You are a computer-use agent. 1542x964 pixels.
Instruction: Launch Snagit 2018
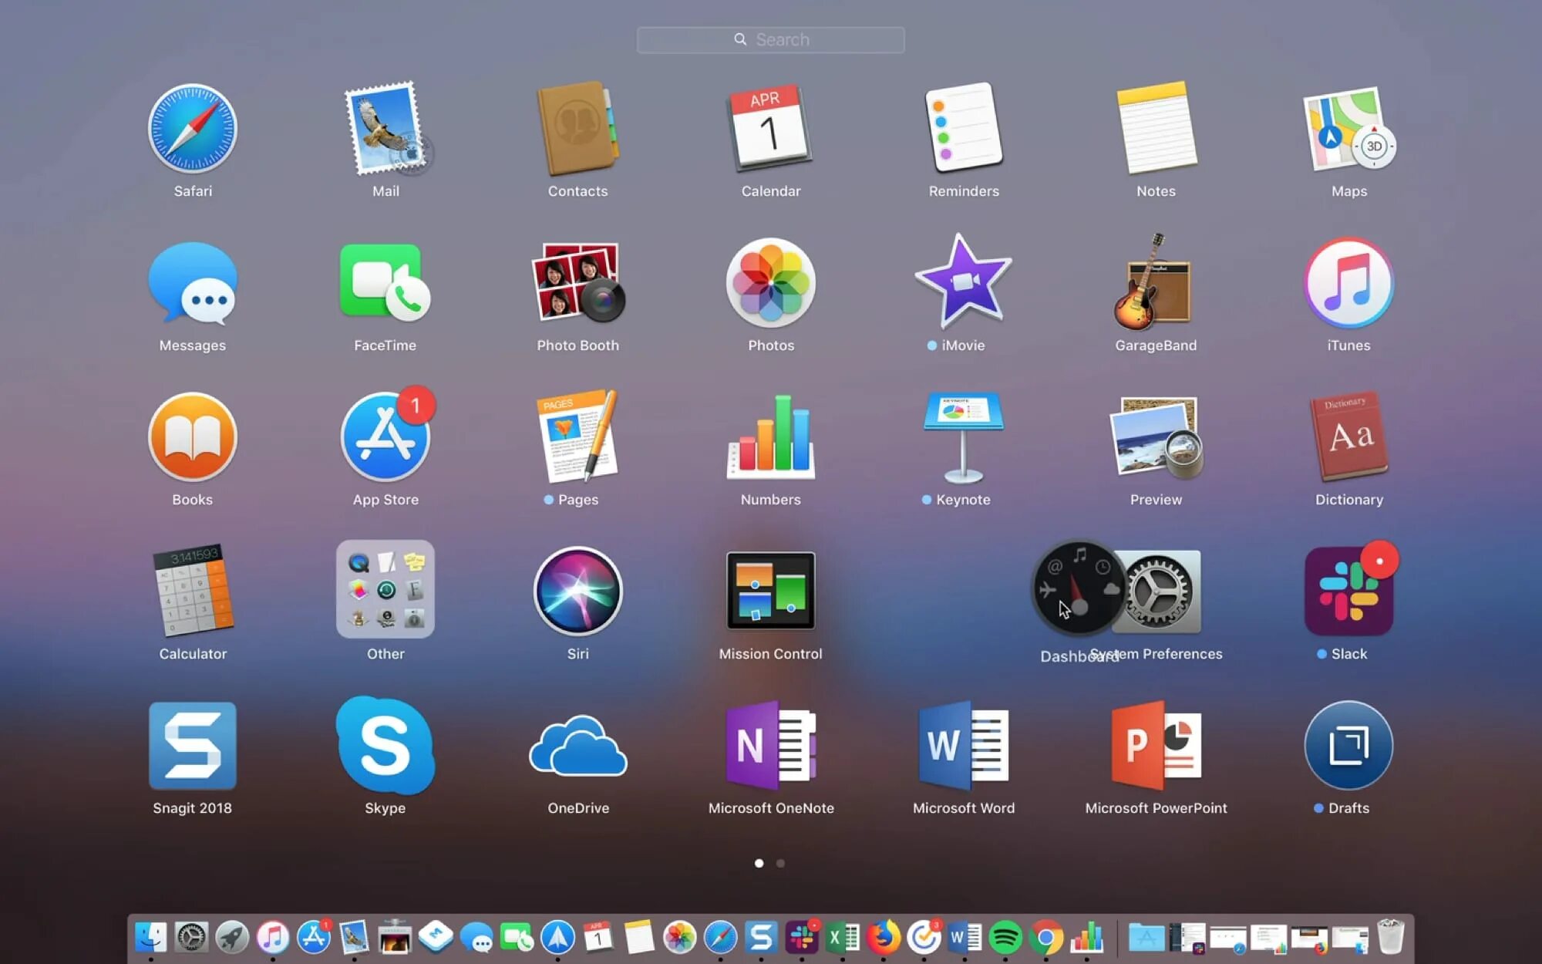(x=192, y=746)
